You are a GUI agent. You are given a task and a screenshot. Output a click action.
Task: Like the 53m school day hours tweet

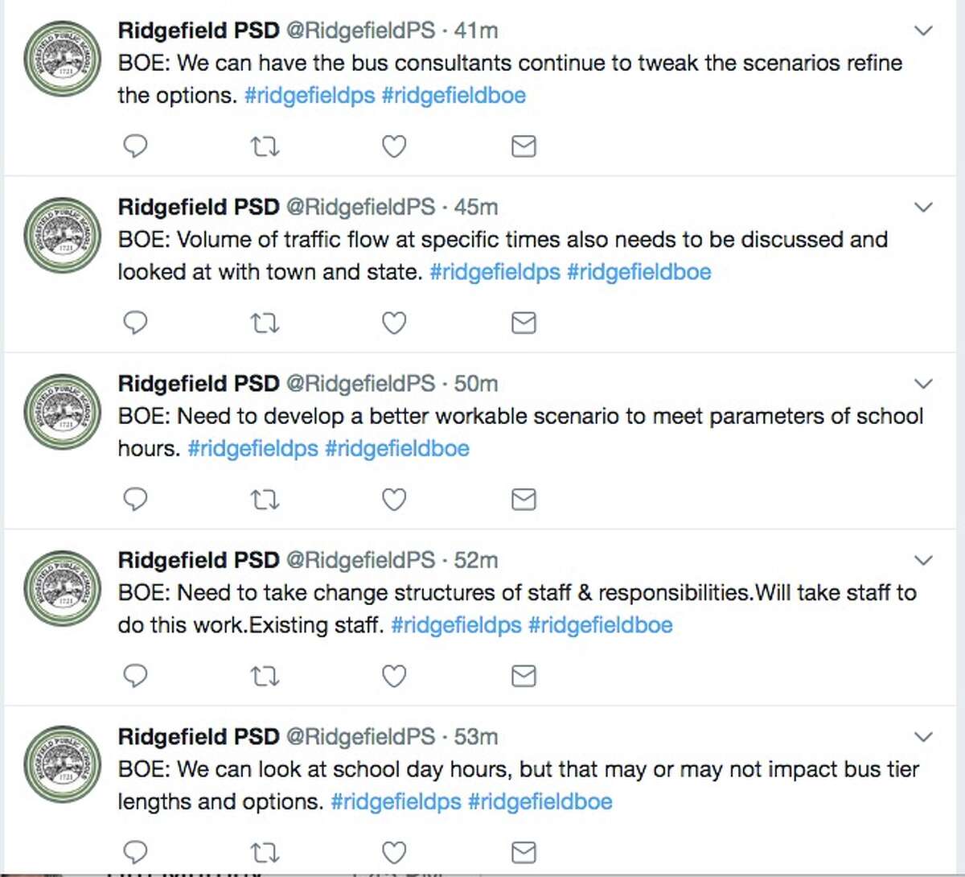(x=394, y=853)
